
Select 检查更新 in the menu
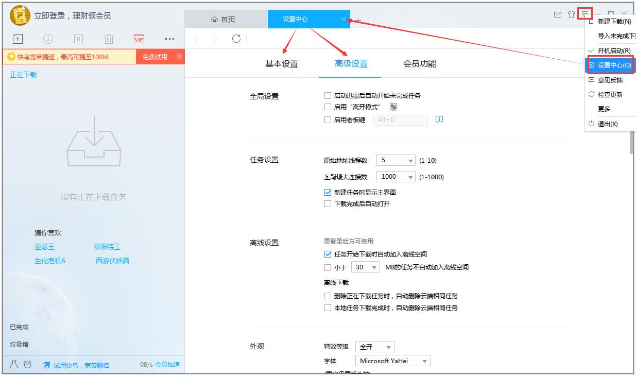(610, 95)
